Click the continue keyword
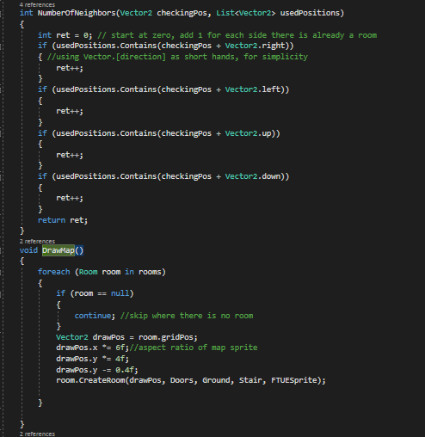The width and height of the screenshot is (425, 437). coord(93,316)
